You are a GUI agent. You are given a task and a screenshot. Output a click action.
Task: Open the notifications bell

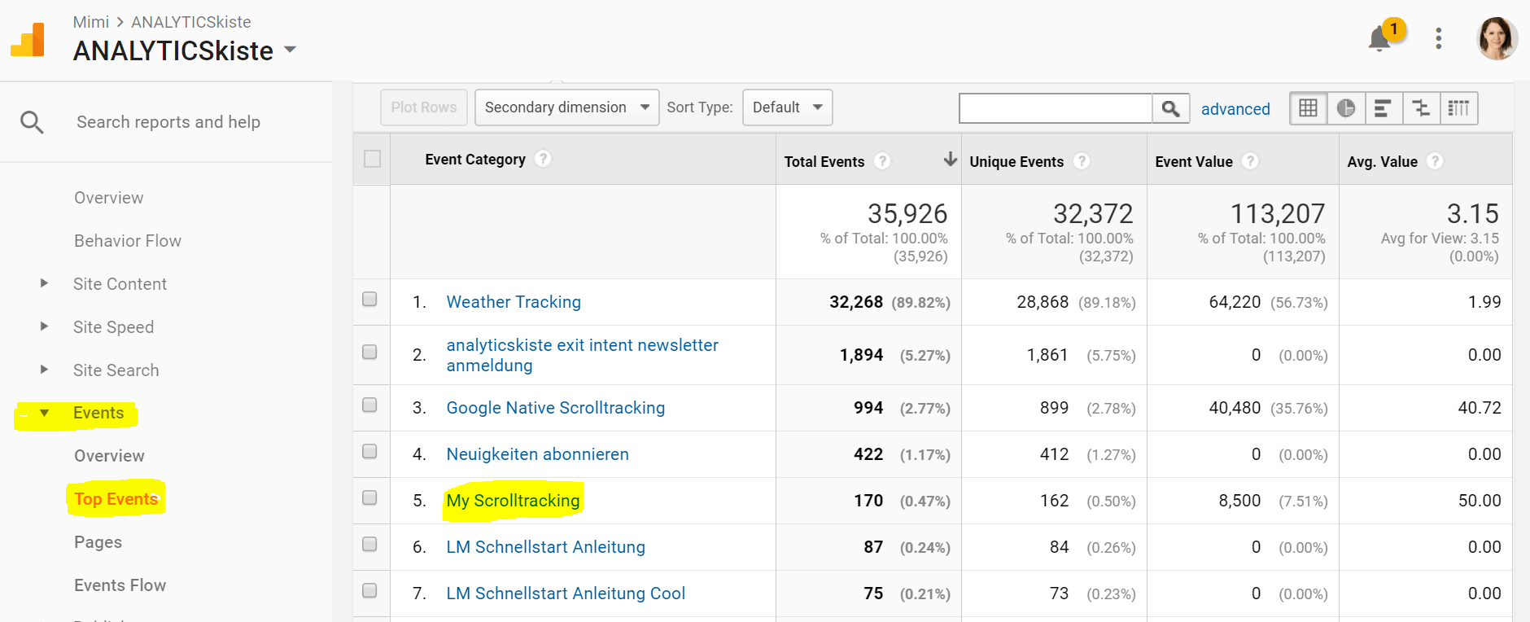[1380, 38]
